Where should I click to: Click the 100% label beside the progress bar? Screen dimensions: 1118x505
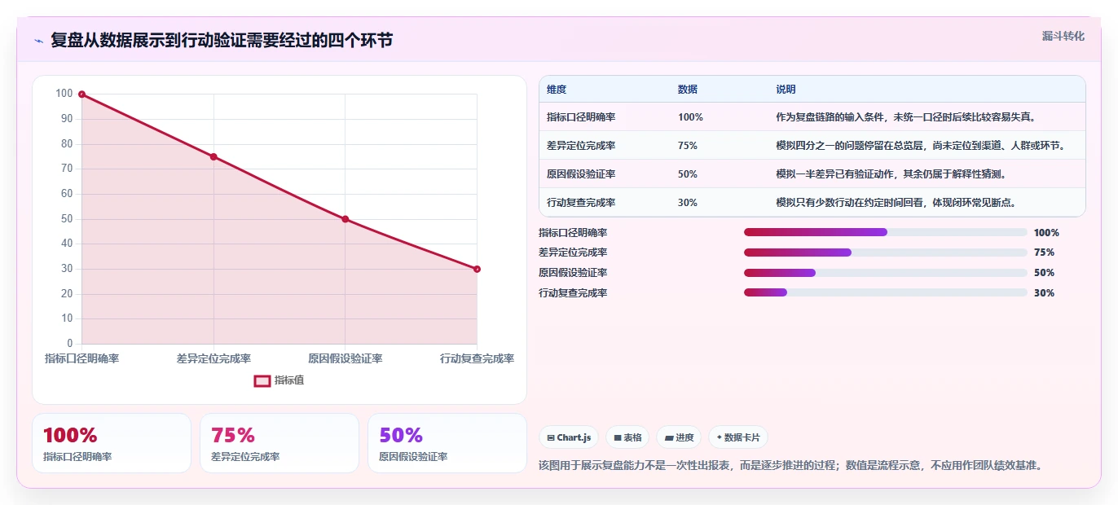(x=1046, y=233)
